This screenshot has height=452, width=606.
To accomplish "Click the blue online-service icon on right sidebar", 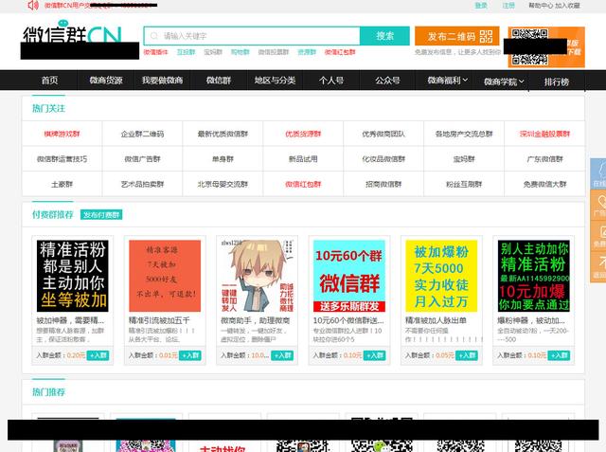I will click(598, 173).
